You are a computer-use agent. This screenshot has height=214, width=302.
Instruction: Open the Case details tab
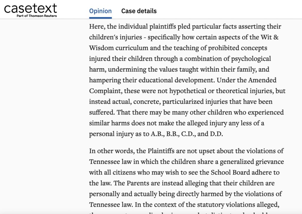click(139, 11)
